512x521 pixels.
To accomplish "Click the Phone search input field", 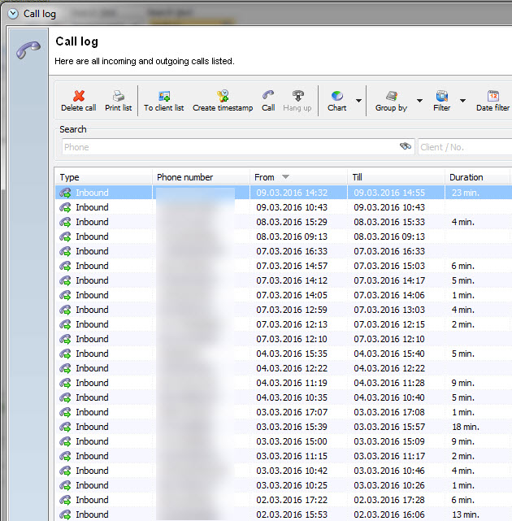I will click(228, 147).
